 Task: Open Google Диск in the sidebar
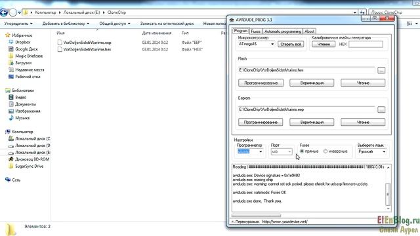24,49
